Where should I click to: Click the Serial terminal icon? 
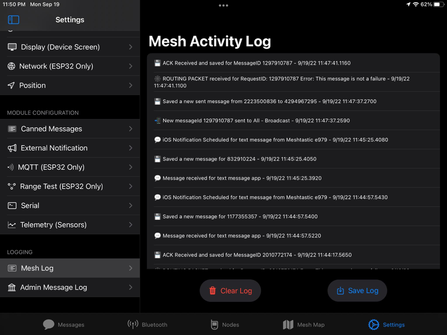pyautogui.click(x=12, y=205)
